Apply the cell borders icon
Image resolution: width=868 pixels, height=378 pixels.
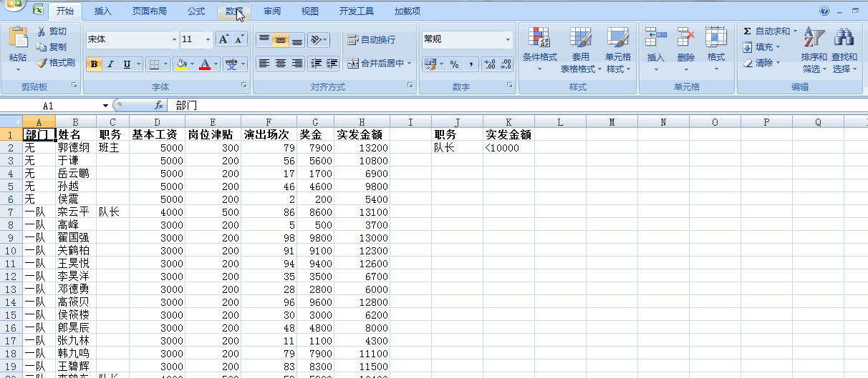tap(153, 64)
